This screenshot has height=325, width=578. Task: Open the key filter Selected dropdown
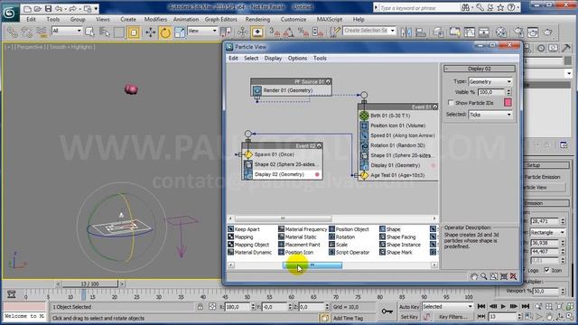pos(447,307)
